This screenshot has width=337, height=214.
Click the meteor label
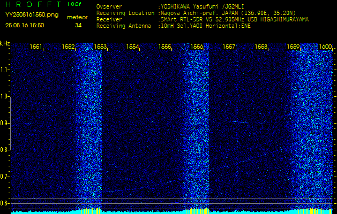(77, 18)
